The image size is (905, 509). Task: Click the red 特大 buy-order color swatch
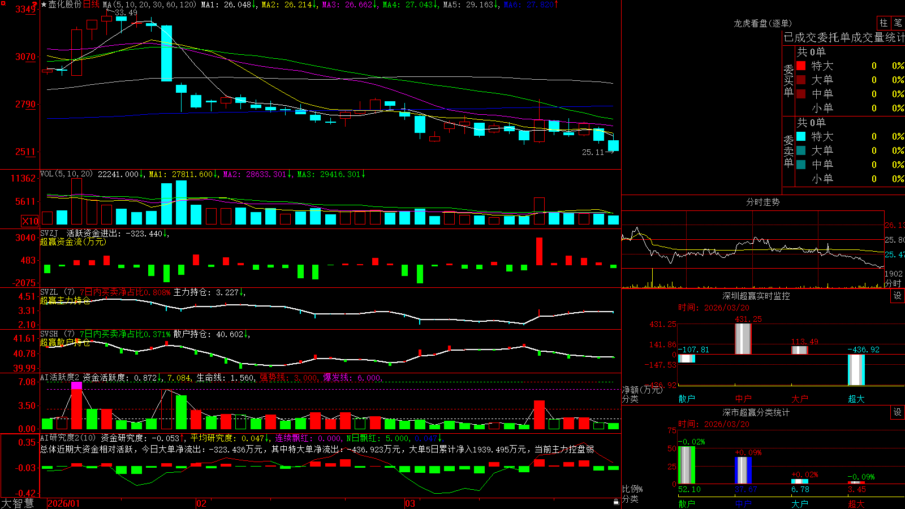pyautogui.click(x=801, y=66)
